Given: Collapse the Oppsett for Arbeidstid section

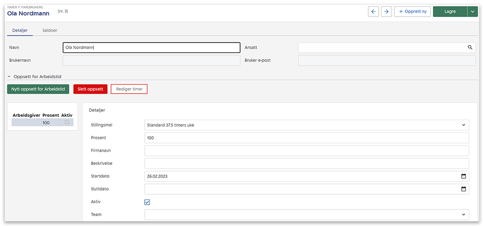Looking at the screenshot, I should tap(9, 76).
